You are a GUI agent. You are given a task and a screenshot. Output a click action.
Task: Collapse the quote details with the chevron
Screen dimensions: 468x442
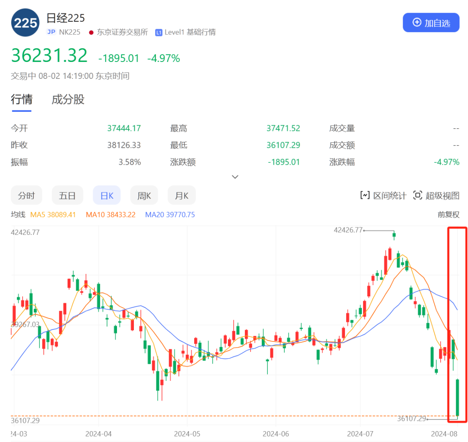coord(235,177)
